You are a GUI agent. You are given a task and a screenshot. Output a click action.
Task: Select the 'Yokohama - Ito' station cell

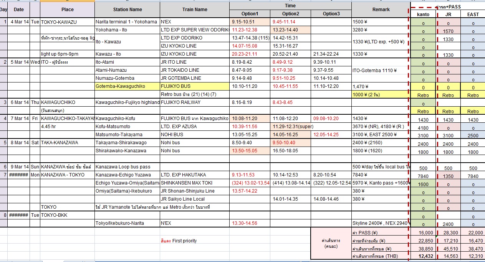[127, 30]
